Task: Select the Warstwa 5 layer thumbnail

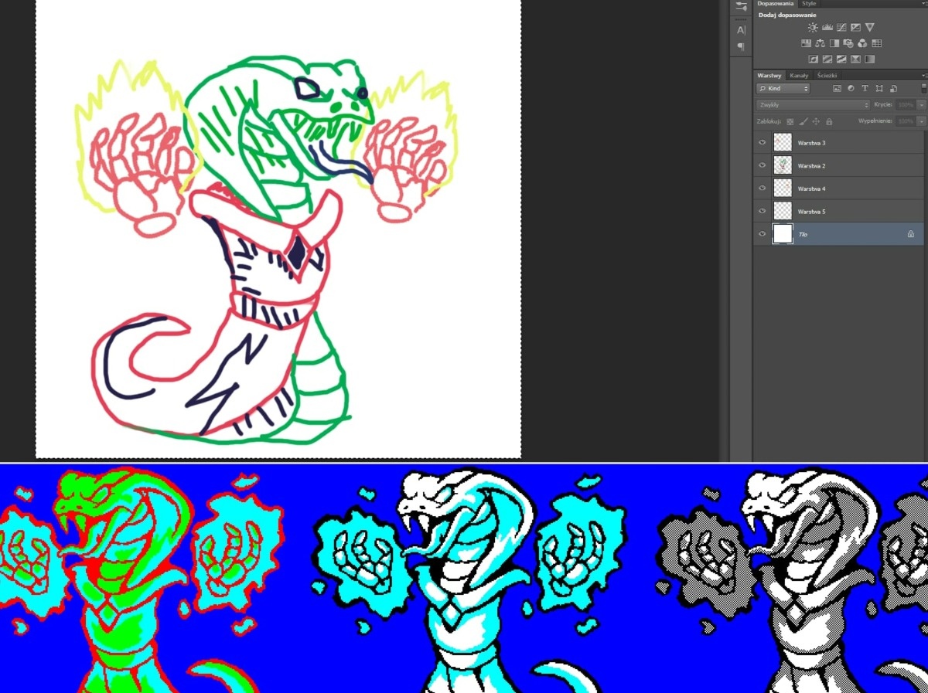Action: tap(783, 211)
